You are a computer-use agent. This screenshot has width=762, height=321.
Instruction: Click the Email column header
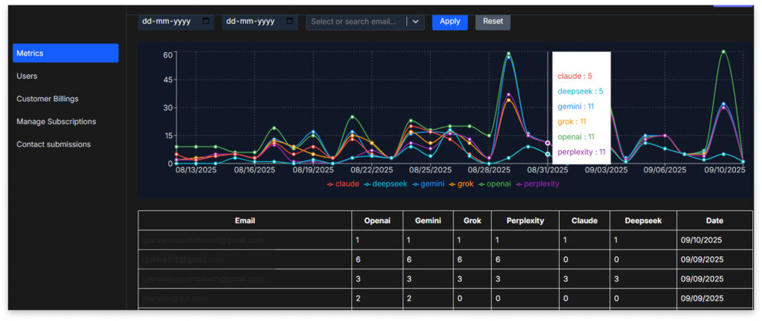tap(245, 221)
